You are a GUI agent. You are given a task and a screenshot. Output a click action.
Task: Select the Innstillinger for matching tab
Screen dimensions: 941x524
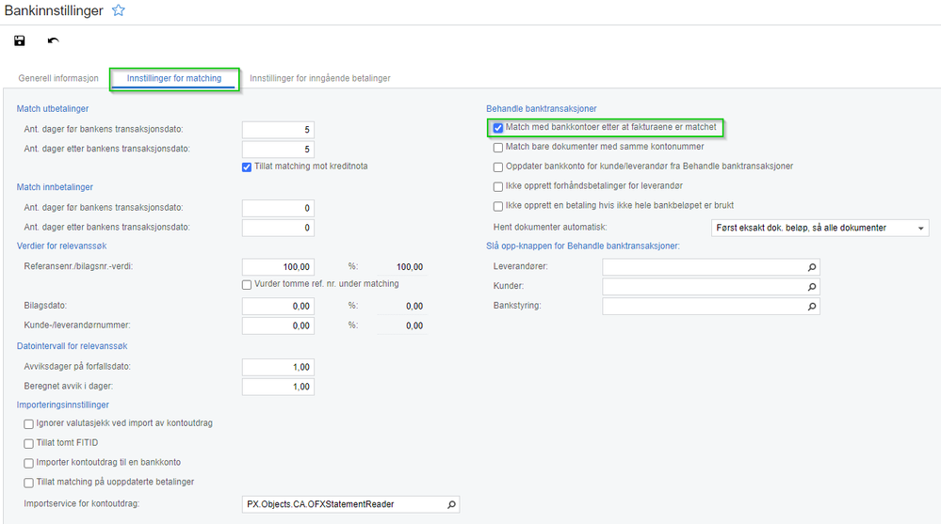click(174, 78)
